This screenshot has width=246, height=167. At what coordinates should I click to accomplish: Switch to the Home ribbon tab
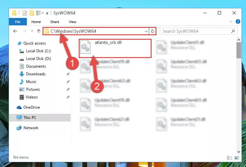pyautogui.click(x=36, y=22)
